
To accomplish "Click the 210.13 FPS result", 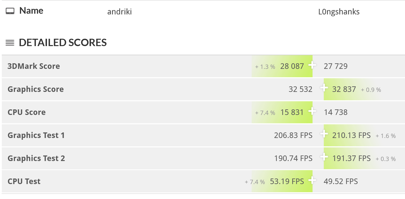I will tap(351, 135).
